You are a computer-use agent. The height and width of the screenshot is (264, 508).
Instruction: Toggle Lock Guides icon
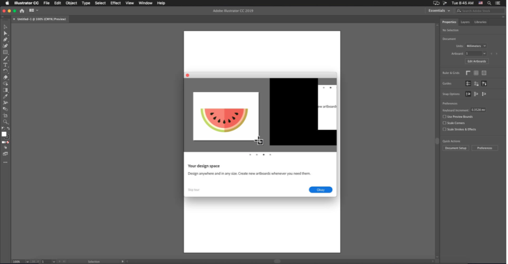pos(476,83)
